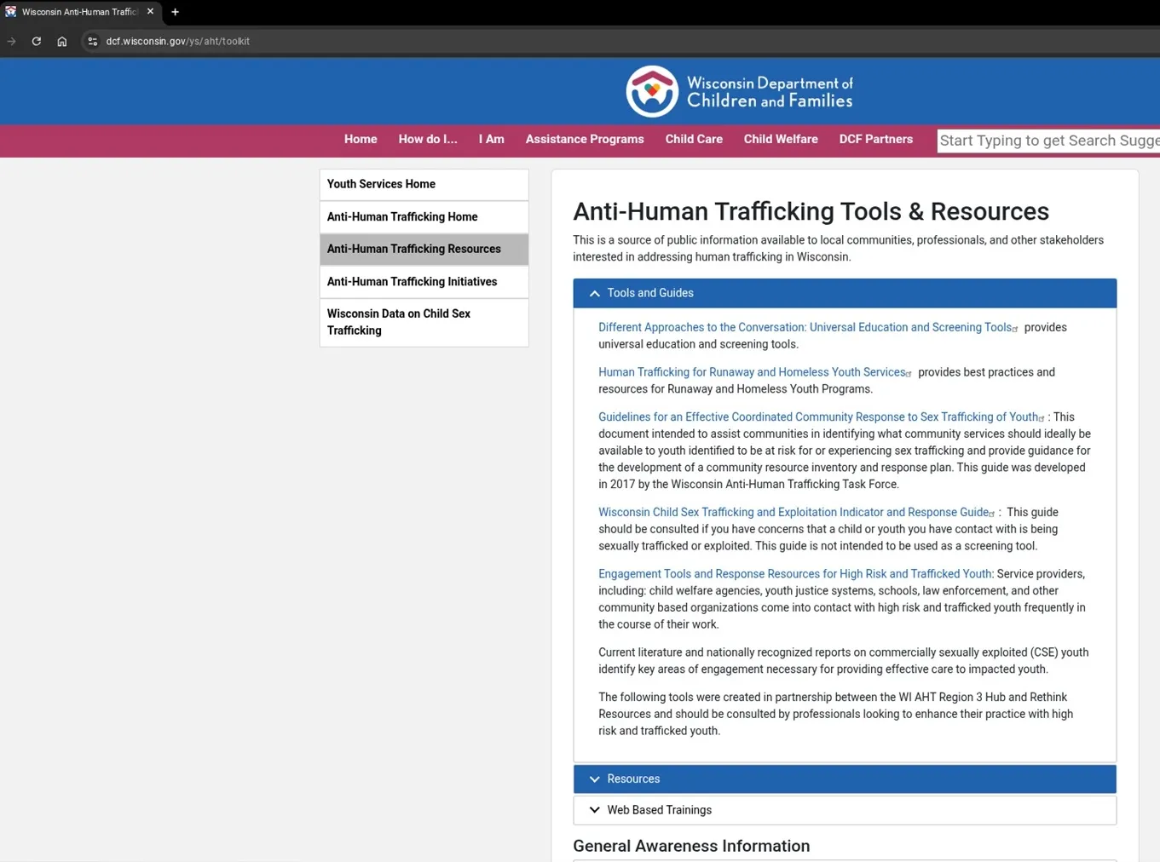This screenshot has height=862, width=1160.
Task: Click the browser home icon
Action: 62,41
